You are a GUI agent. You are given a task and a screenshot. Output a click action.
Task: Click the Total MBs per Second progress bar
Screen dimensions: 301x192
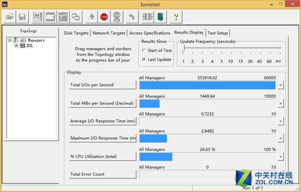208,103
